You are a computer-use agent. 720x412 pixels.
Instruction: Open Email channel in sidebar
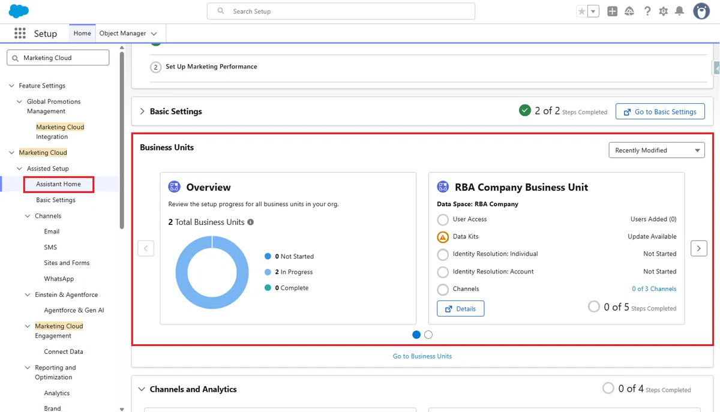(x=52, y=231)
